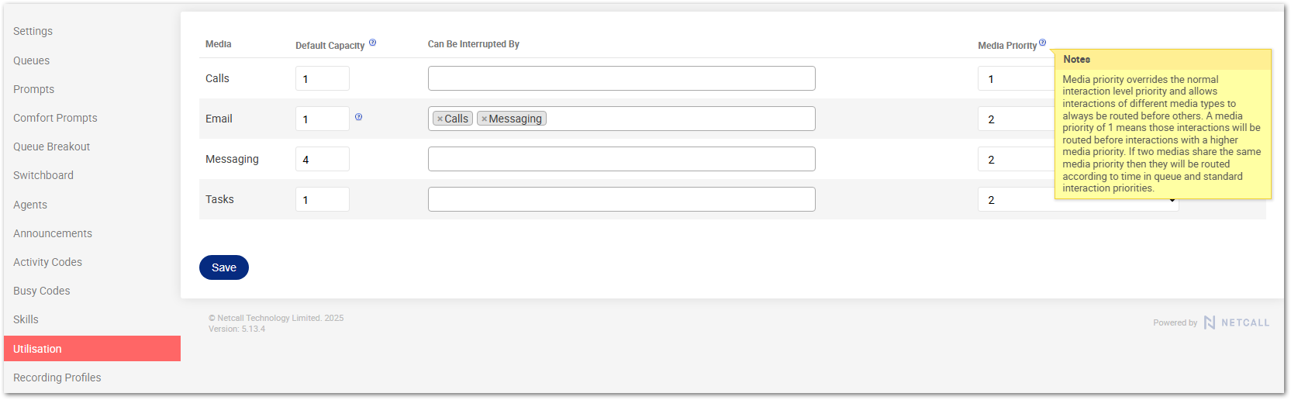Focus the Messaging default capacity field

[x=322, y=159]
